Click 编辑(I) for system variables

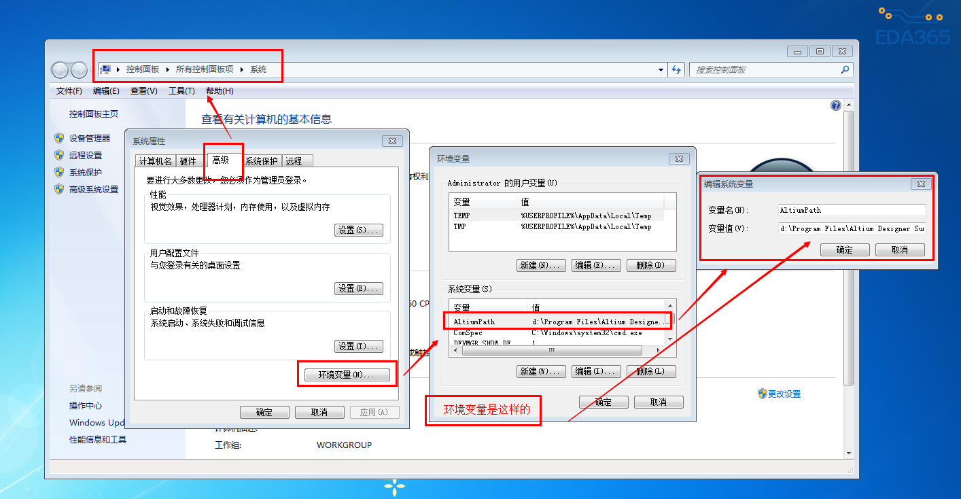click(596, 371)
